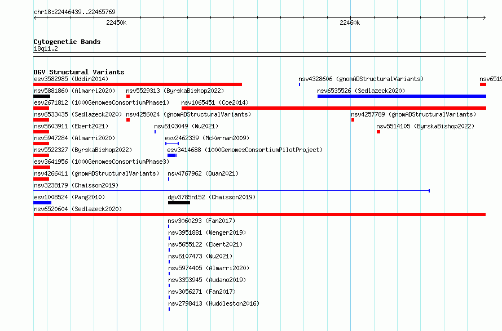The height and width of the screenshot is (331, 502).
Task: Select the red marker under nsv5514105
Action: [x=378, y=132]
